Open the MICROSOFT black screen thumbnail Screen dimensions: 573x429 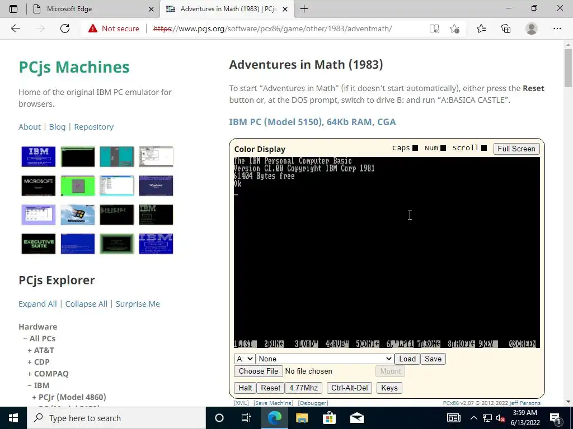[x=39, y=185]
